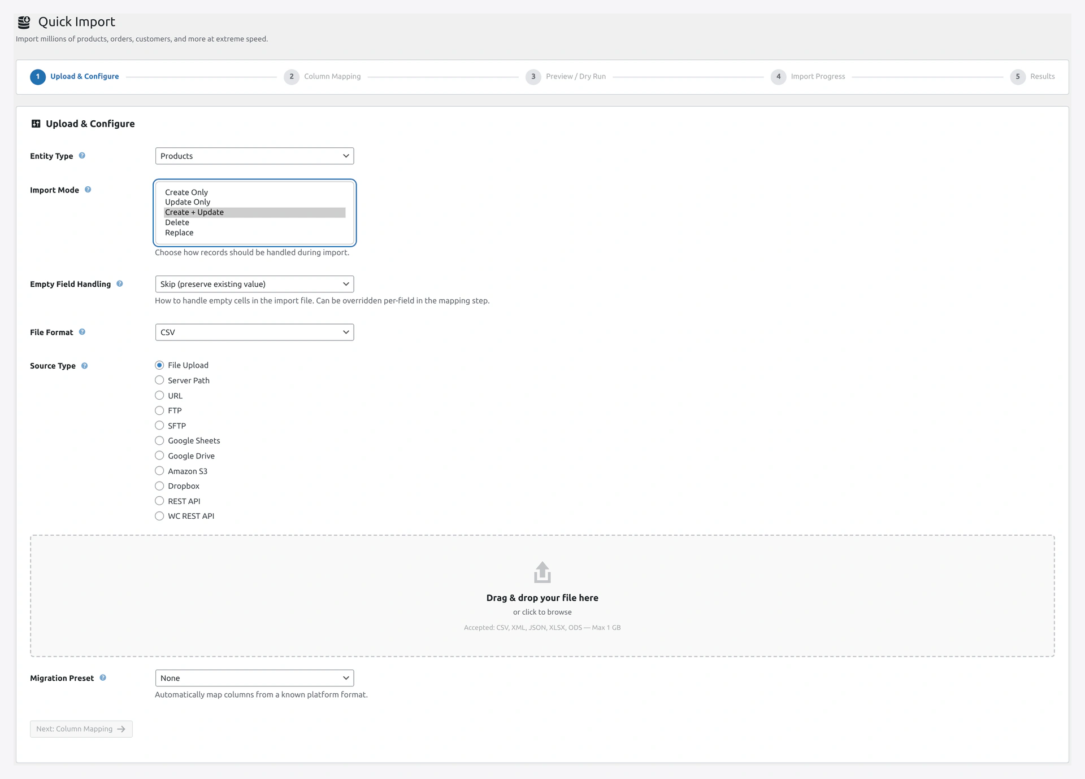Image resolution: width=1085 pixels, height=779 pixels.
Task: Click step 5 circle in the wizard
Action: (1018, 77)
